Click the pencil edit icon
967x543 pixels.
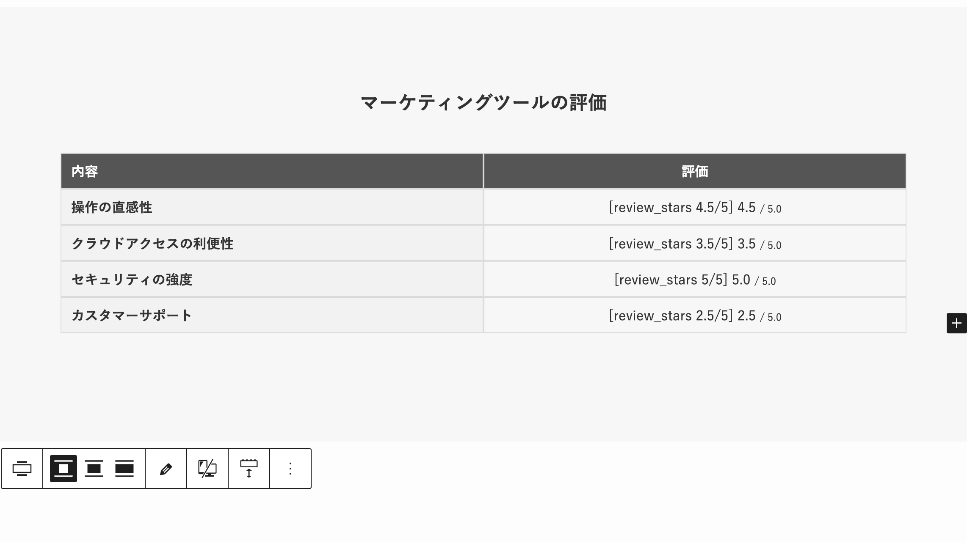pos(166,469)
